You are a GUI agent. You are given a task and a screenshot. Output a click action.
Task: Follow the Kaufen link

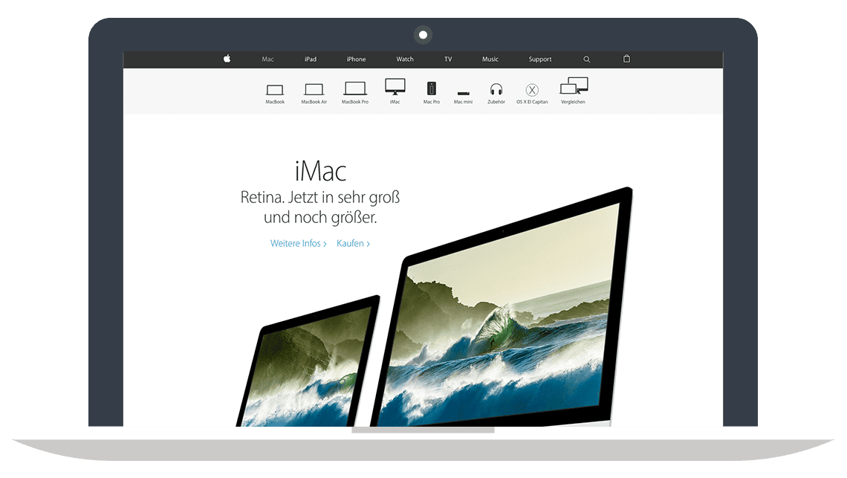pyautogui.click(x=353, y=244)
